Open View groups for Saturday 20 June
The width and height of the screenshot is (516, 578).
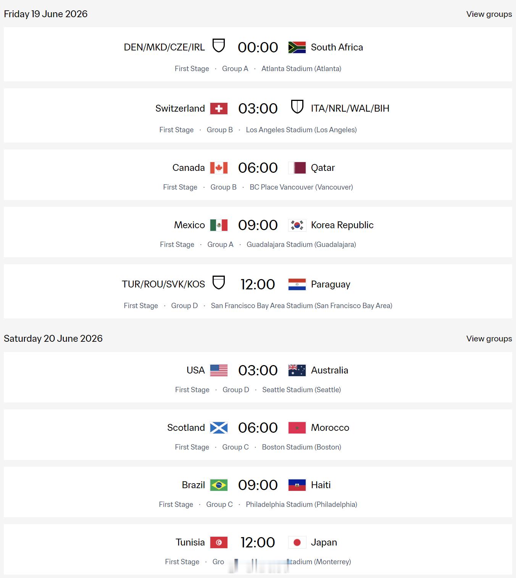[489, 339]
